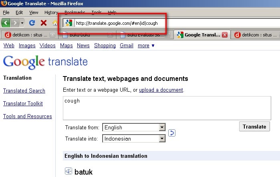
Task: Expand the more dropdown in the Google bar
Action: (x=146, y=46)
